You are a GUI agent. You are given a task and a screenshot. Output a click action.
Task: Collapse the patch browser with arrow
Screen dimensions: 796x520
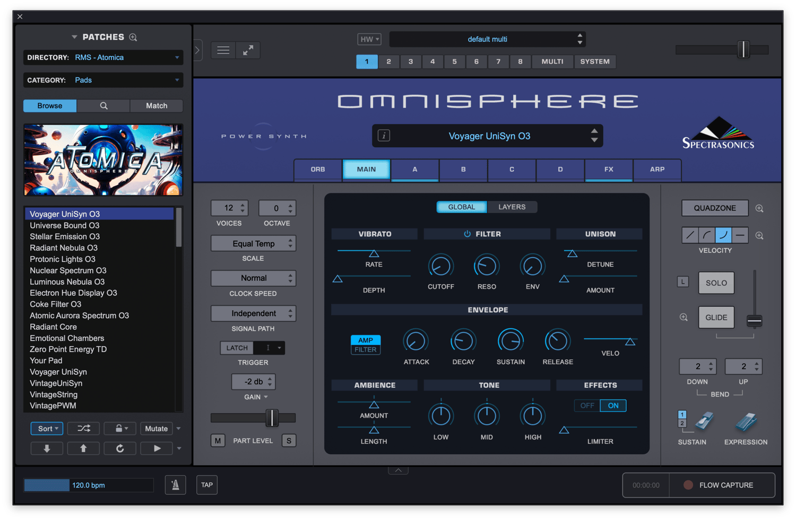point(197,50)
